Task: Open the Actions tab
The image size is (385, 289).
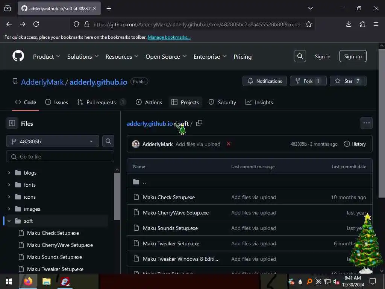Action: click(149, 102)
